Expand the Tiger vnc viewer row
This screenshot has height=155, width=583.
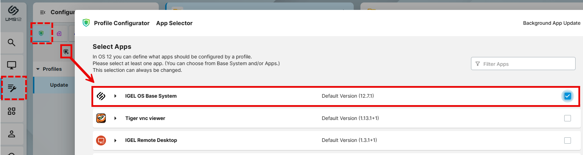coord(115,118)
